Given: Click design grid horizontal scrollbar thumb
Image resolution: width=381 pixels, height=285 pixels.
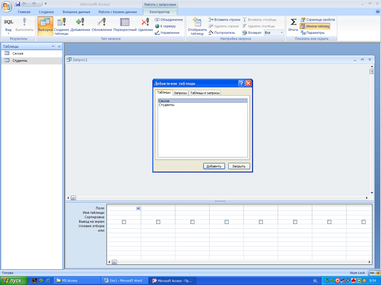Looking at the screenshot, I should point(114,262).
